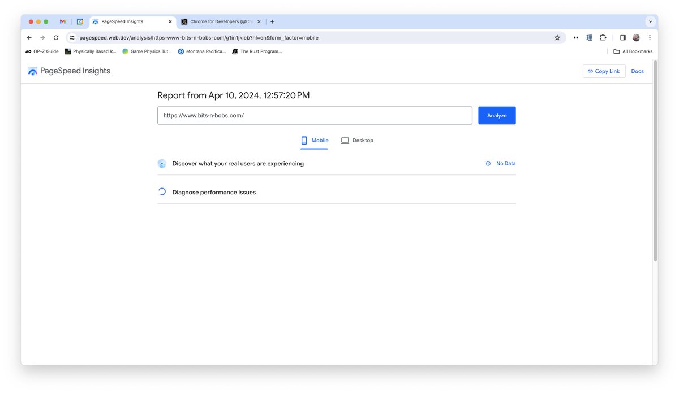Click the PageSpeed Insights logo
Viewport: 679px width, 393px height.
coord(69,71)
